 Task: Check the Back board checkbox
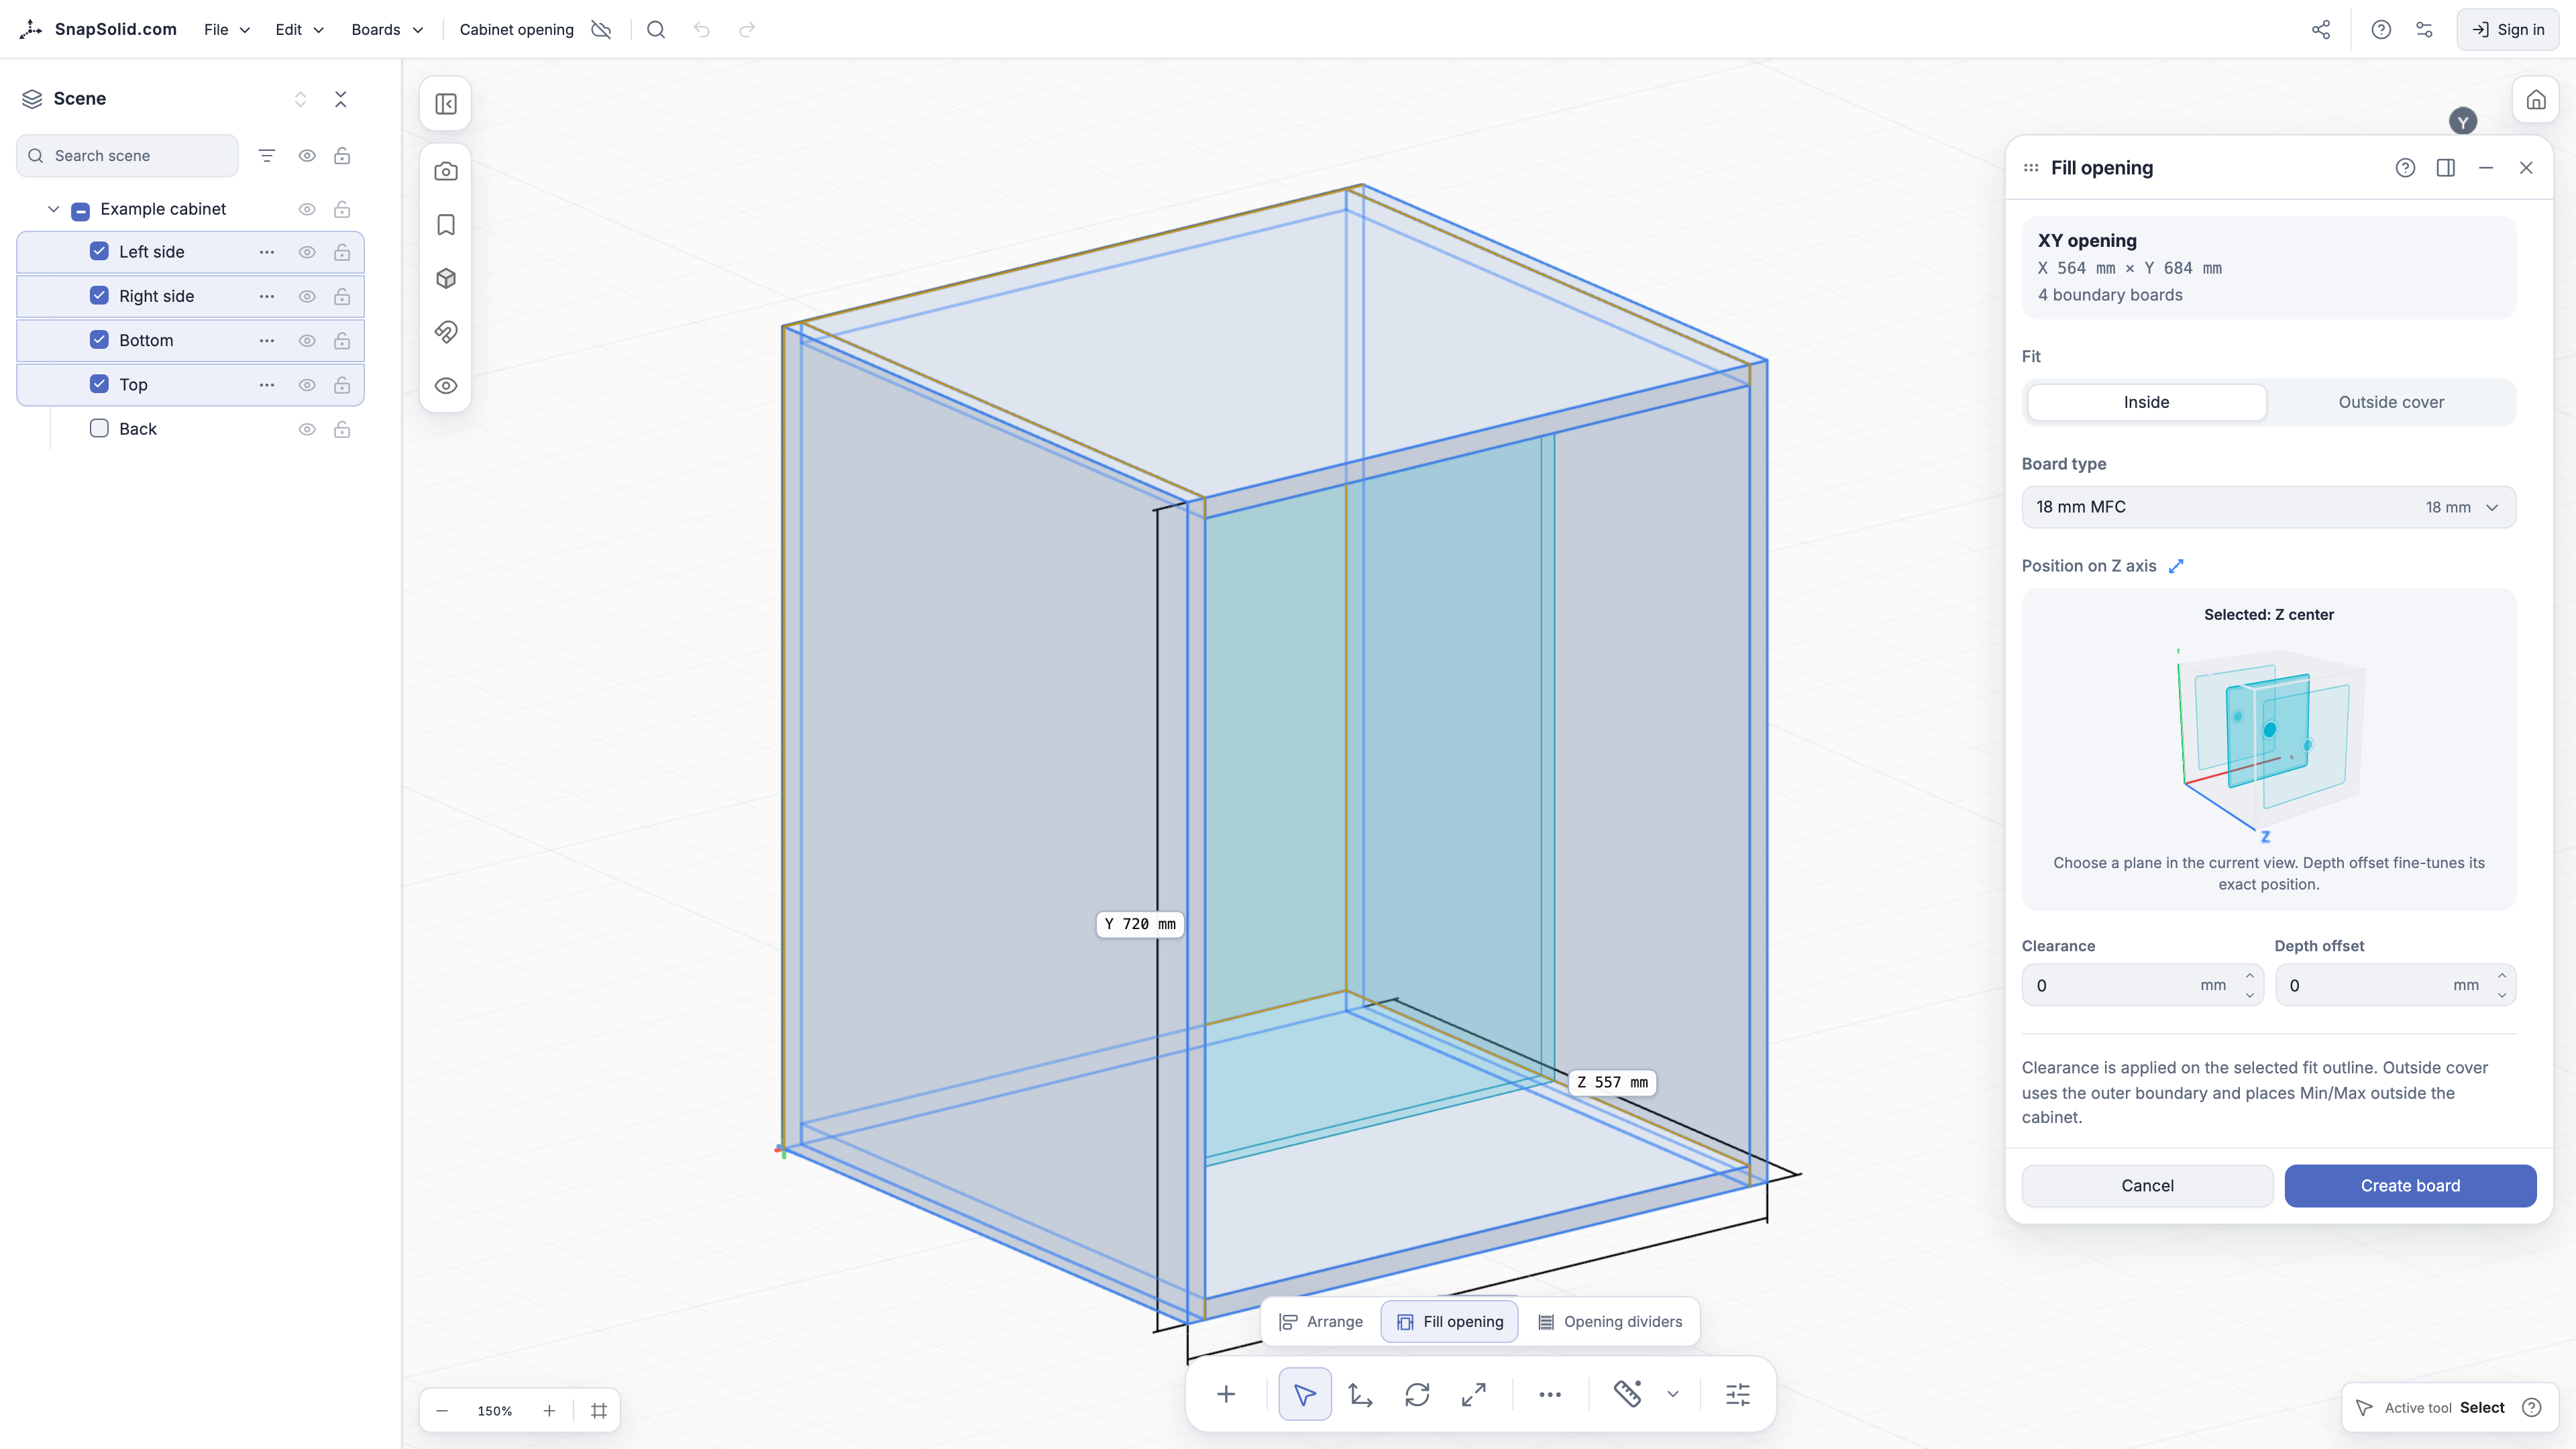(x=99, y=429)
